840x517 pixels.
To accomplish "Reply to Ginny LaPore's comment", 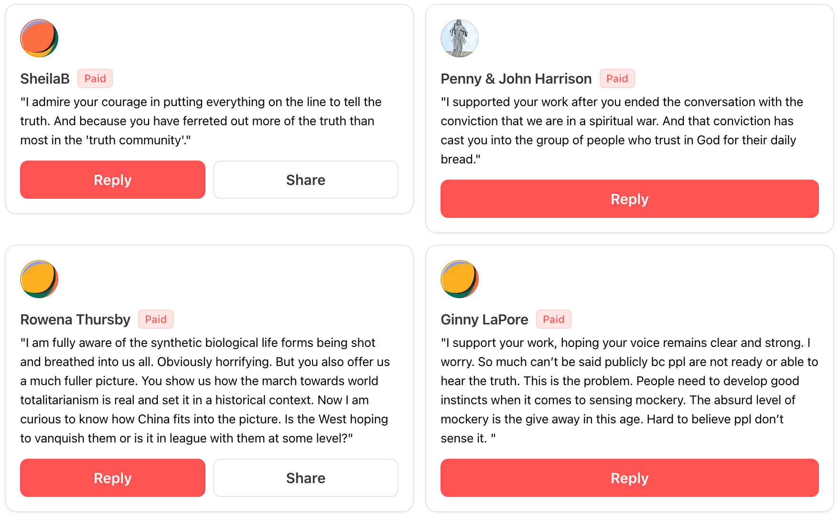I will tap(629, 478).
